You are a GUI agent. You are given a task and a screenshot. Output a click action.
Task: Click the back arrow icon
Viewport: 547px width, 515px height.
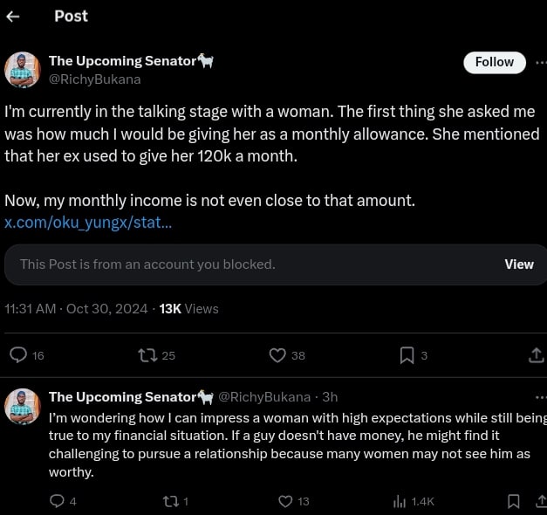(x=12, y=16)
